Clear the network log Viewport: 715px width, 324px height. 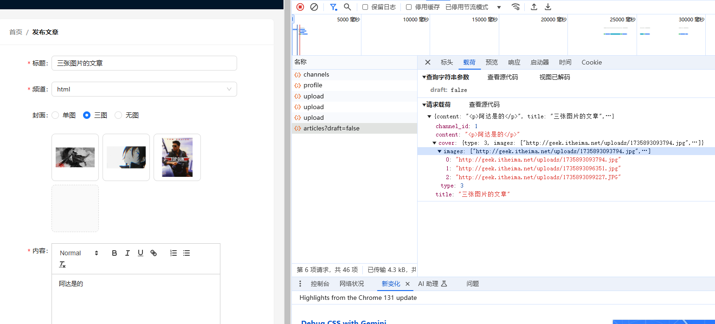point(314,7)
